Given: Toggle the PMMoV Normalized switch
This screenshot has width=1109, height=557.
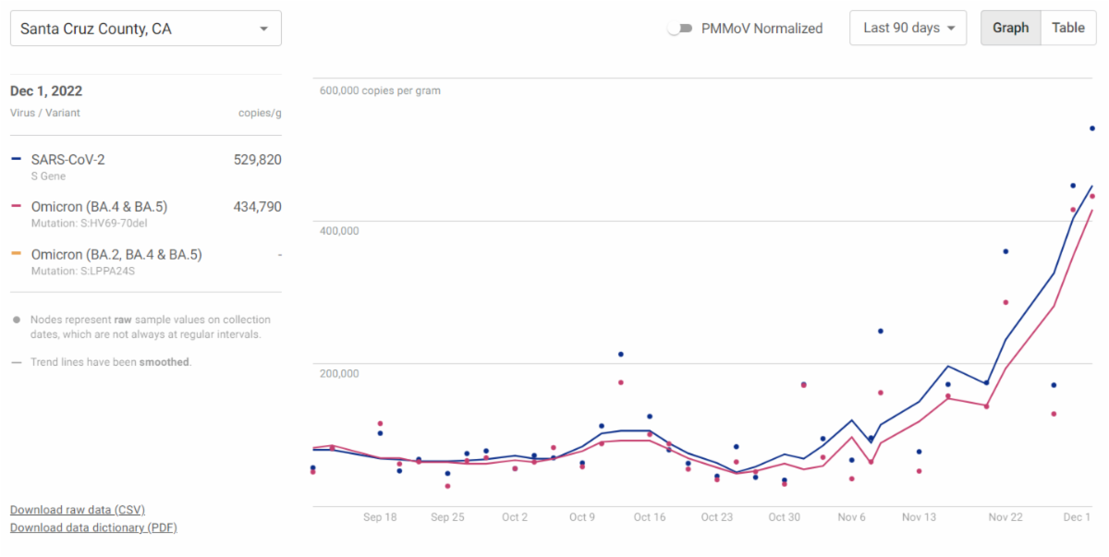Looking at the screenshot, I should (x=679, y=29).
